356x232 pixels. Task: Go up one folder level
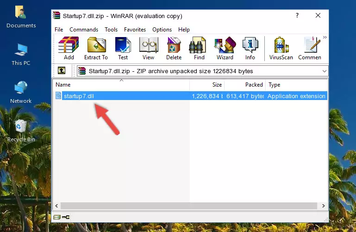tap(62, 70)
